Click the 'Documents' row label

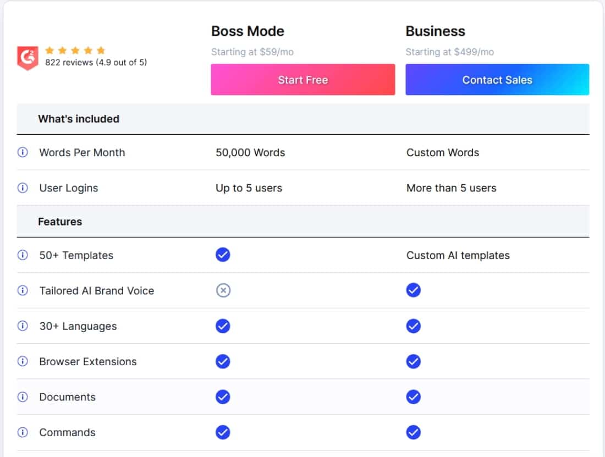click(68, 397)
